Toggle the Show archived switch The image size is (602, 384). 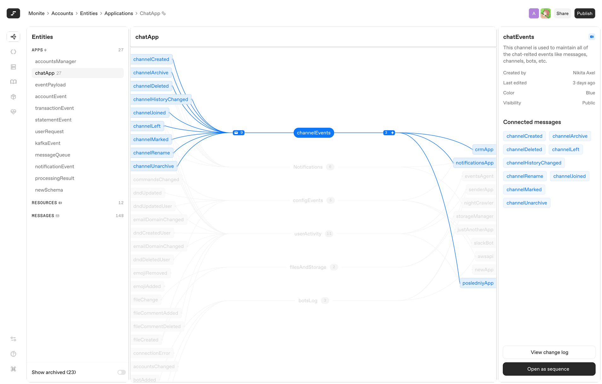coord(121,372)
